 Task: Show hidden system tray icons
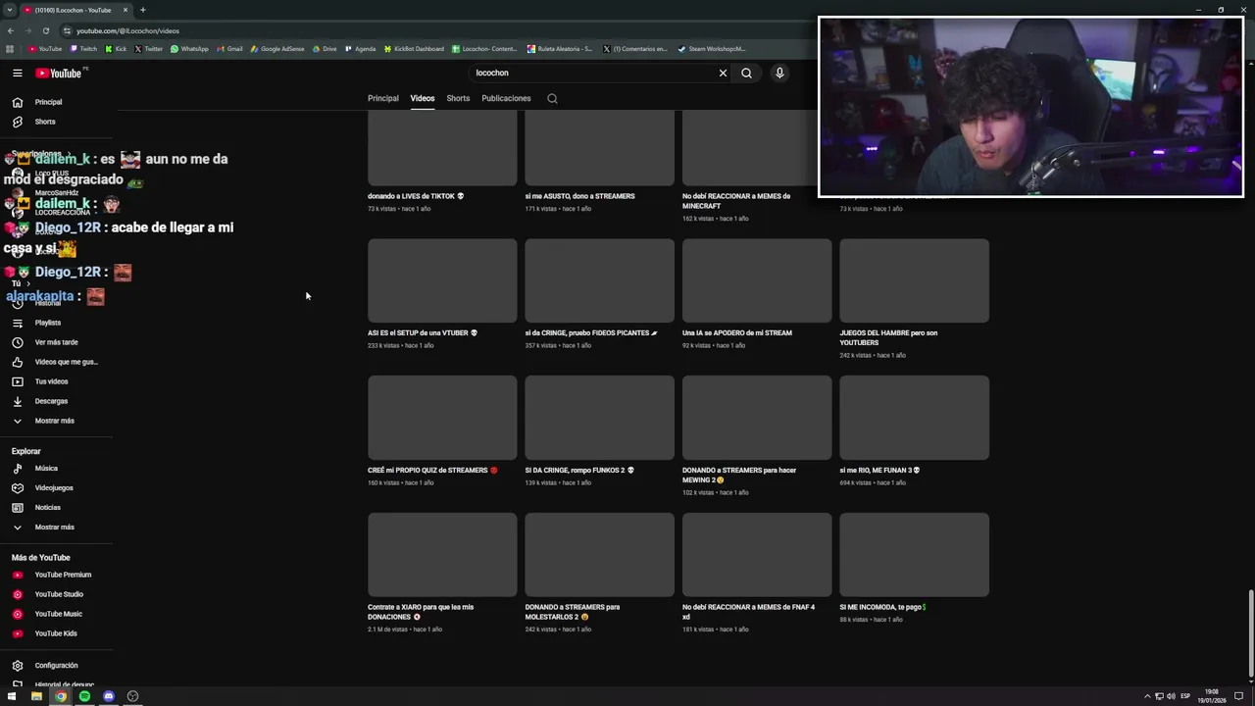(x=1147, y=696)
